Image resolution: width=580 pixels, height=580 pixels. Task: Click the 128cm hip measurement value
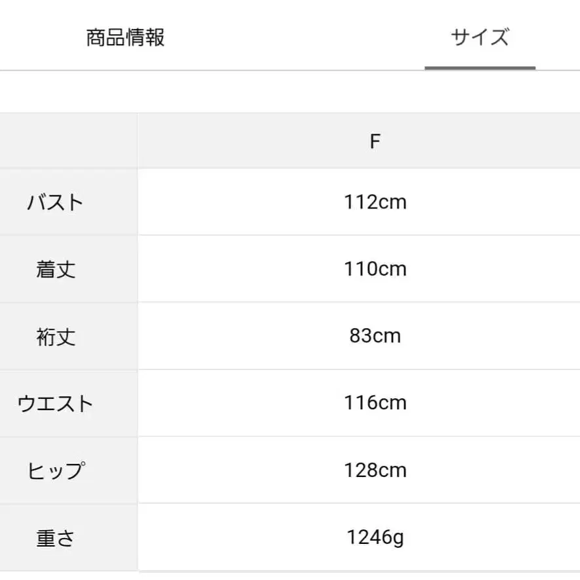pos(375,470)
